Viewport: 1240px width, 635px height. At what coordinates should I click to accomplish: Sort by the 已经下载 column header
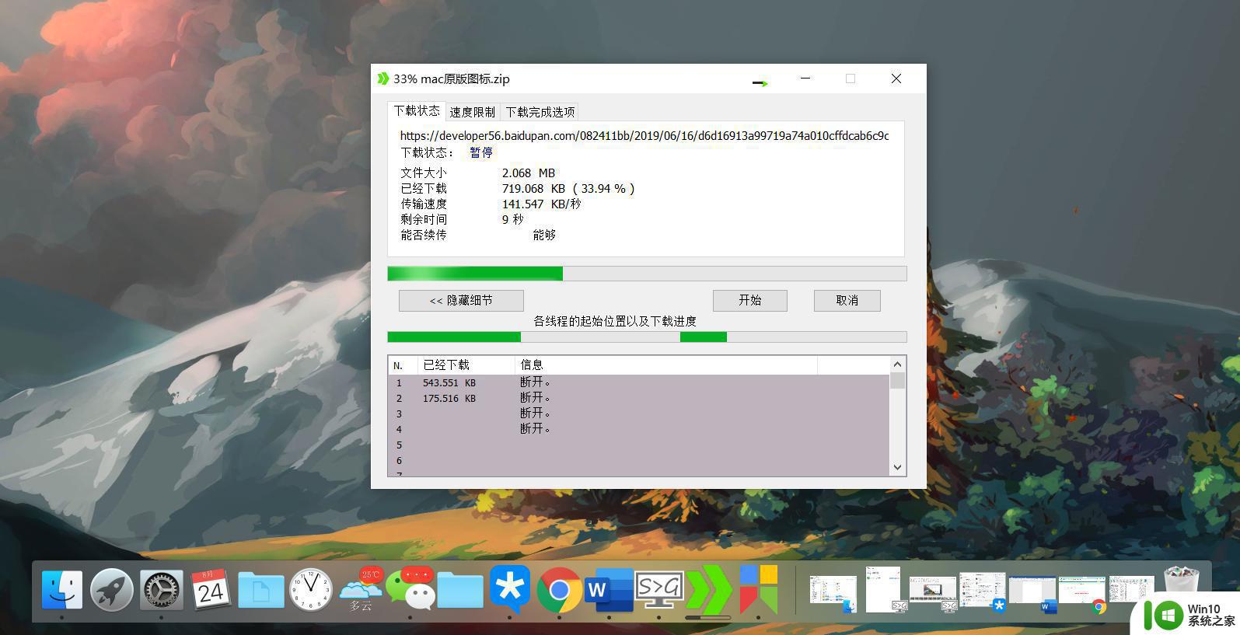pyautogui.click(x=466, y=365)
